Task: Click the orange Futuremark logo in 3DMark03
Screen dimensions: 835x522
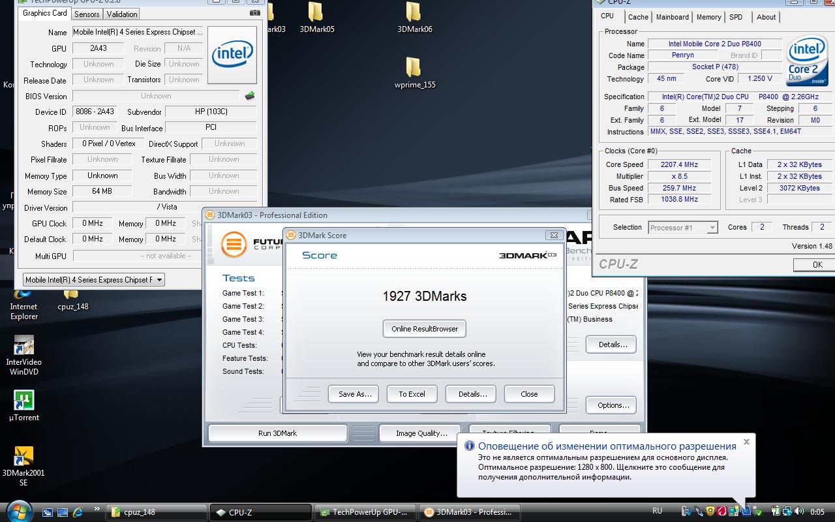Action: point(234,244)
